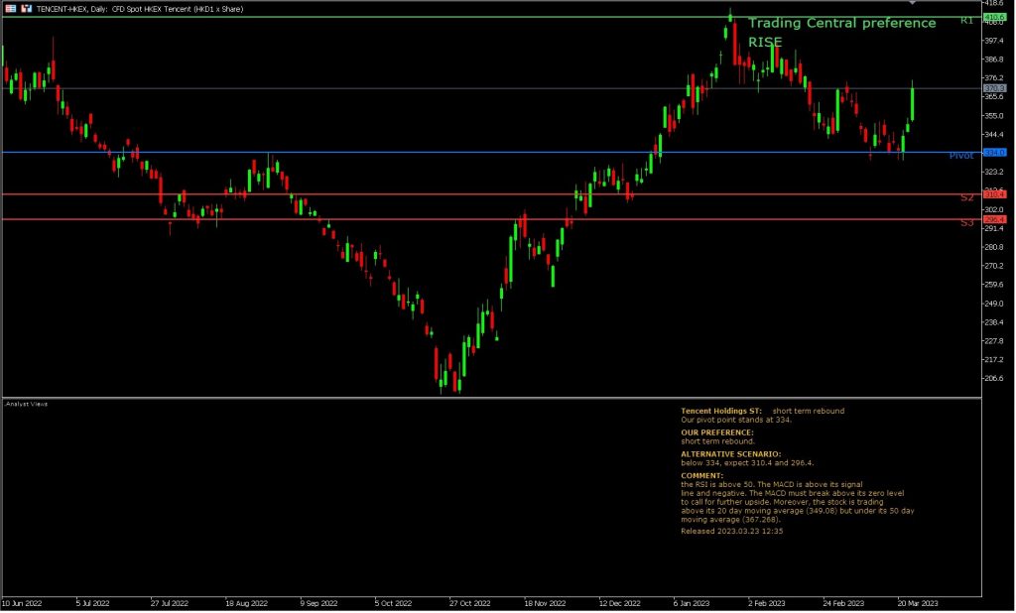The image size is (1016, 613).
Task: Click the S2 line label
Action: pos(966,197)
